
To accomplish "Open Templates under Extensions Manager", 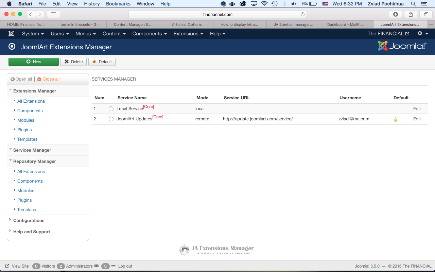I will coord(27,139).
